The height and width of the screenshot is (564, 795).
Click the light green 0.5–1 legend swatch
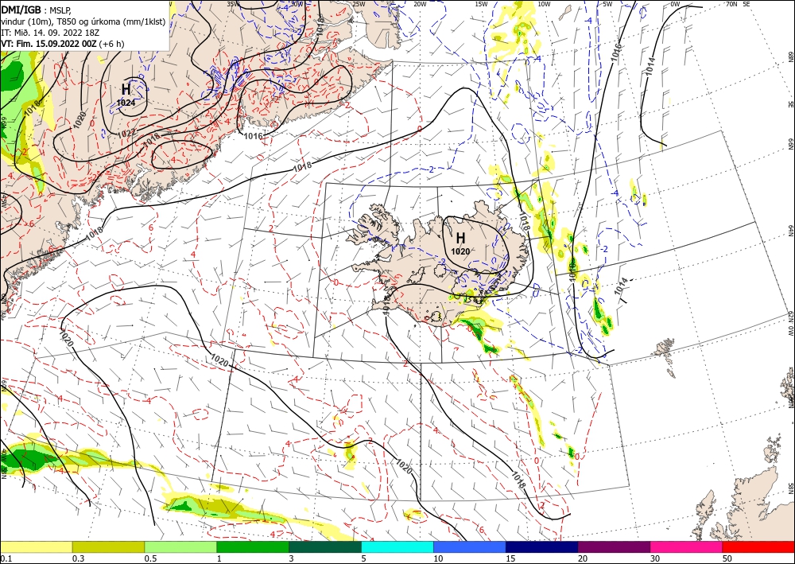point(180,546)
